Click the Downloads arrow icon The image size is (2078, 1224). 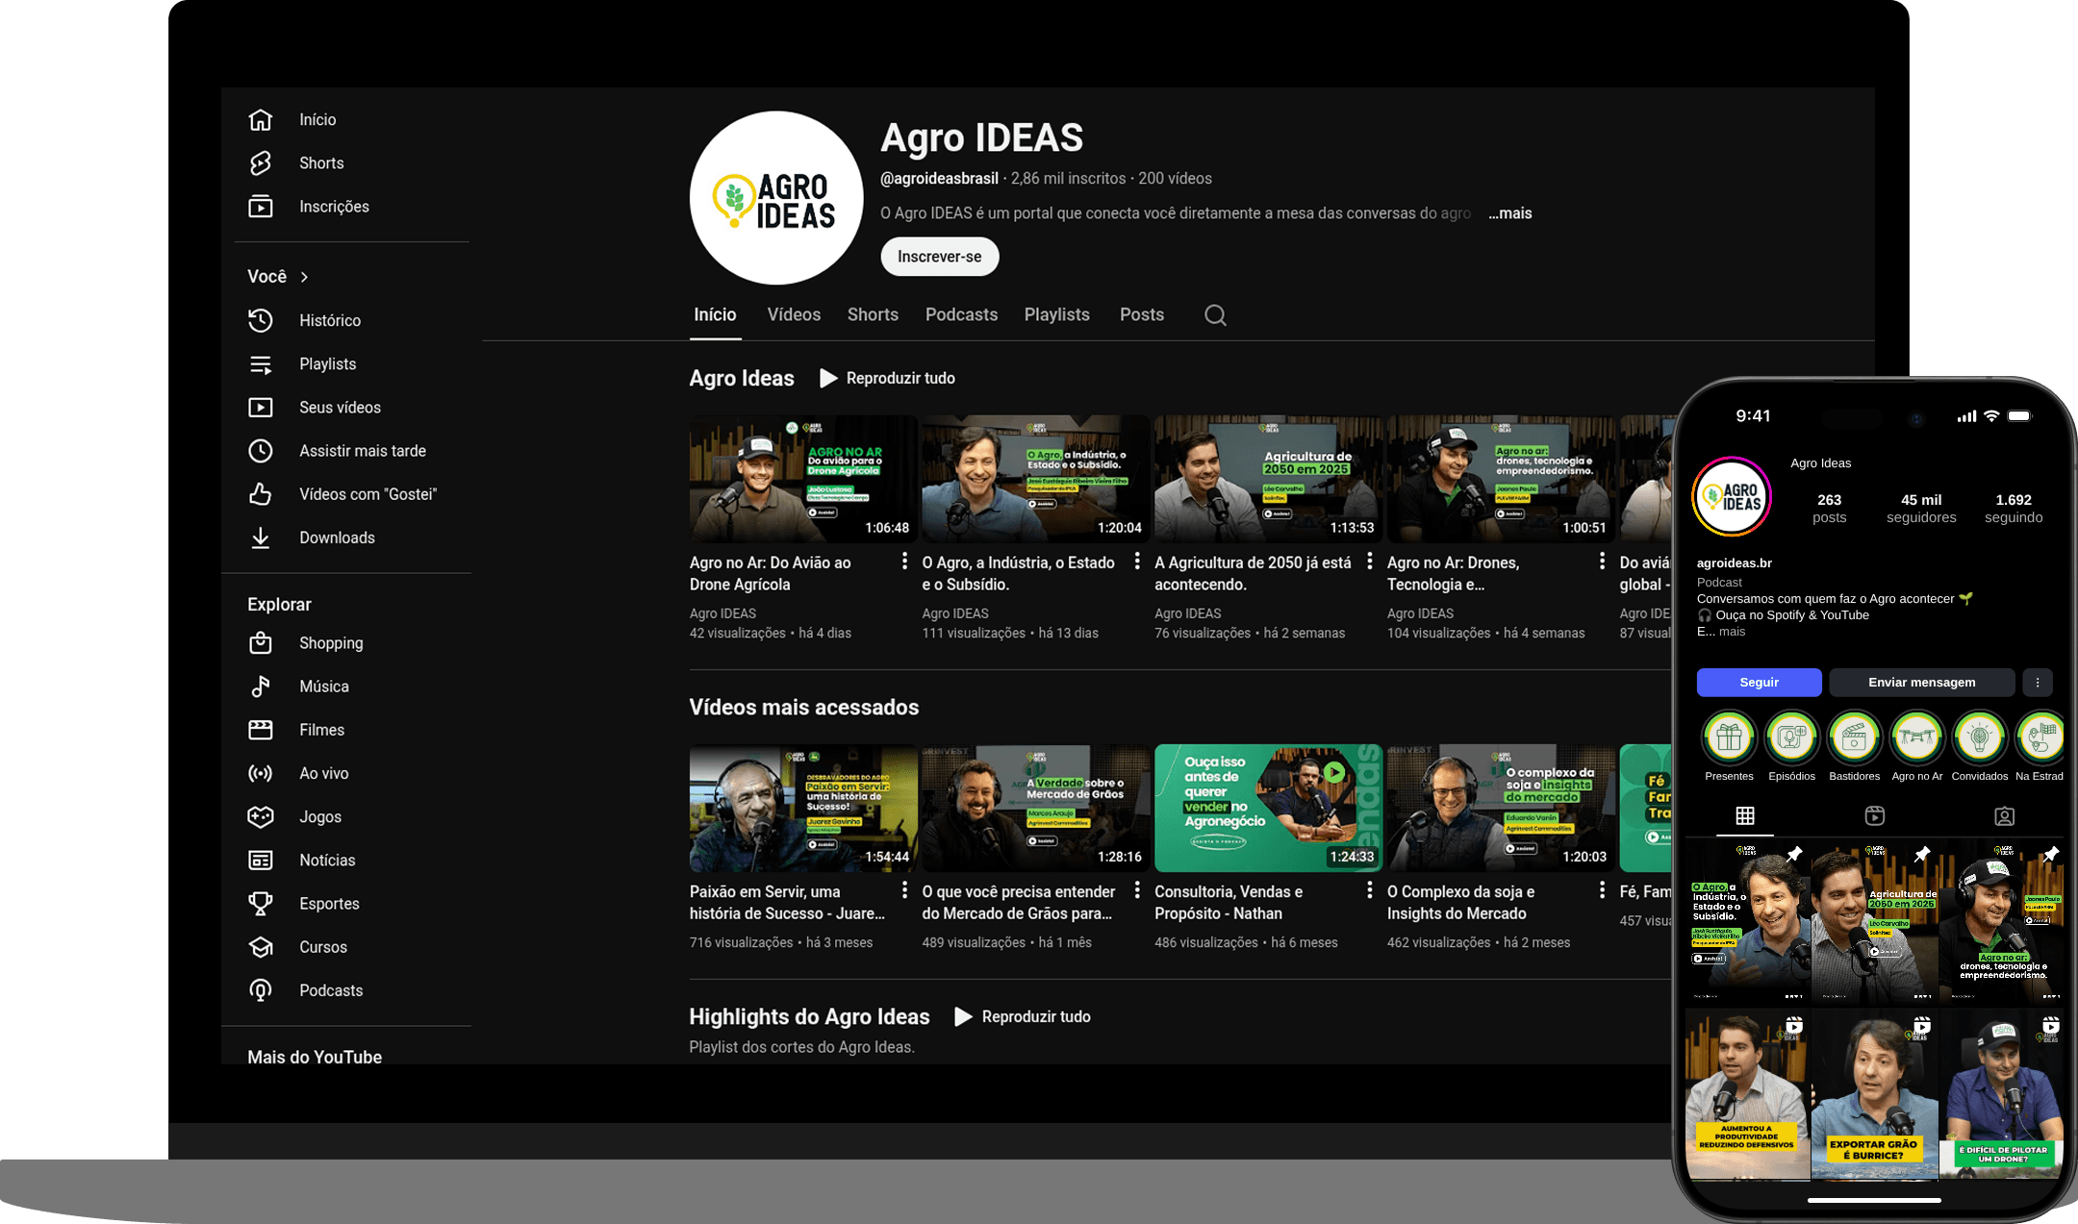(x=261, y=537)
